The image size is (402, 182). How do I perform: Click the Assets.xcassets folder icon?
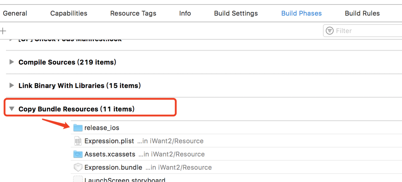point(78,154)
